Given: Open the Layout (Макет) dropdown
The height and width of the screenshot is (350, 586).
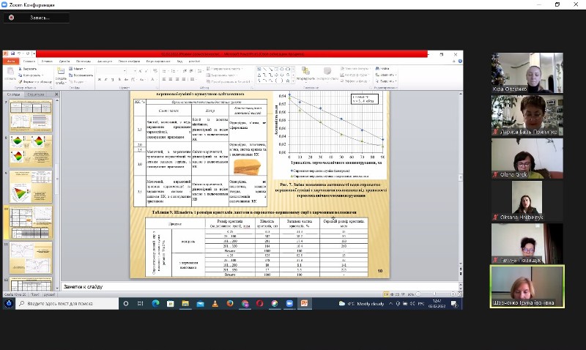Looking at the screenshot, I should click(78, 69).
